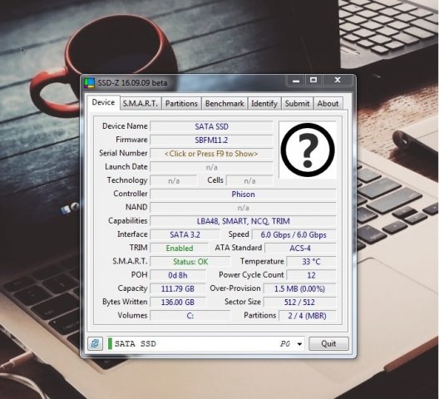Click 'SATA SSD' in the bottom drive selector
Viewport: 439px width, 399px height.
(136, 343)
